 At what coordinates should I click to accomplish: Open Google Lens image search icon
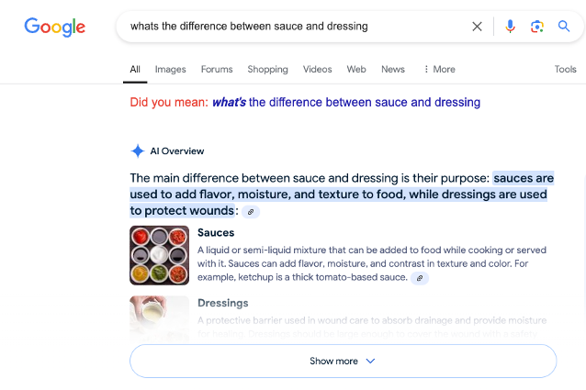pos(537,27)
